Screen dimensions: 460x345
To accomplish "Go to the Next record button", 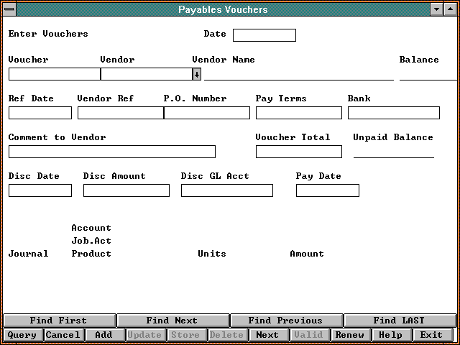I will (x=267, y=335).
